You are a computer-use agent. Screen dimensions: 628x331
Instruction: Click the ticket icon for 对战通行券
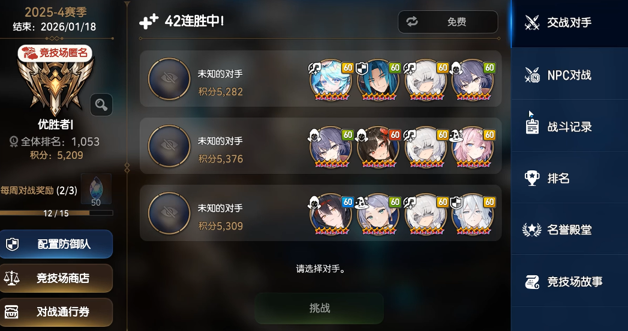[x=11, y=311]
